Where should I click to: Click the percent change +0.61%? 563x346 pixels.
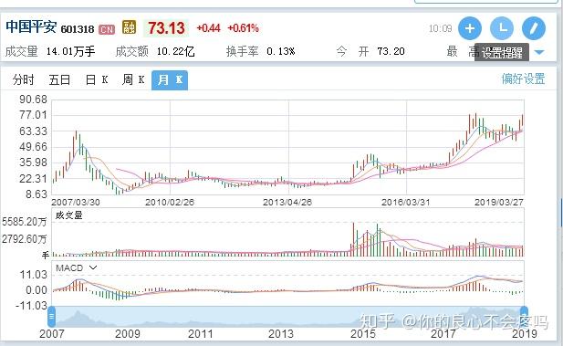point(243,28)
